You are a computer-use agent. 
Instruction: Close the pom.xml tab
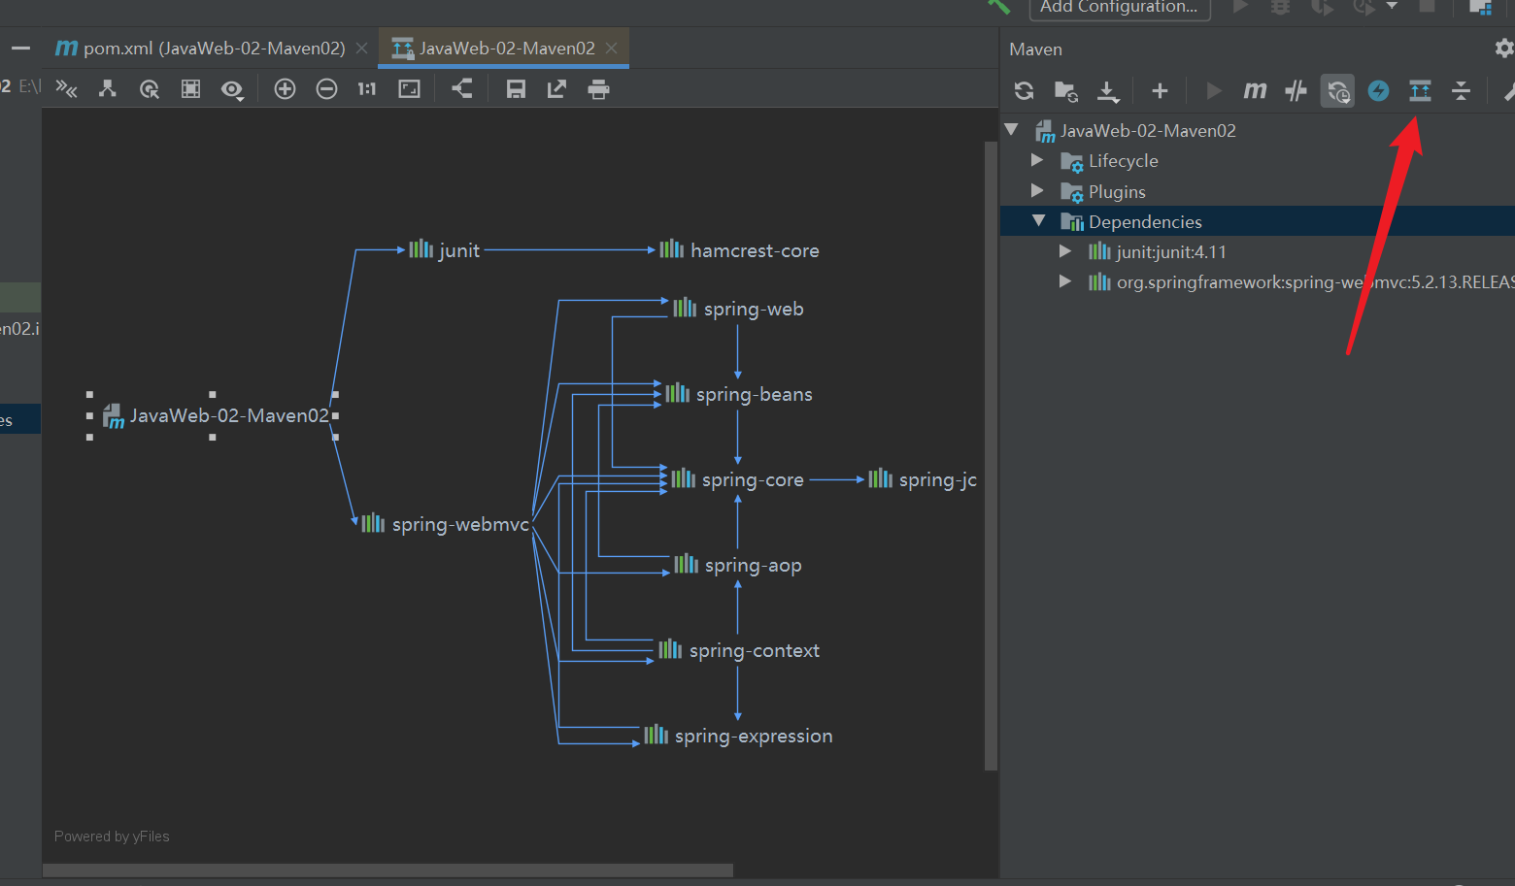point(362,48)
